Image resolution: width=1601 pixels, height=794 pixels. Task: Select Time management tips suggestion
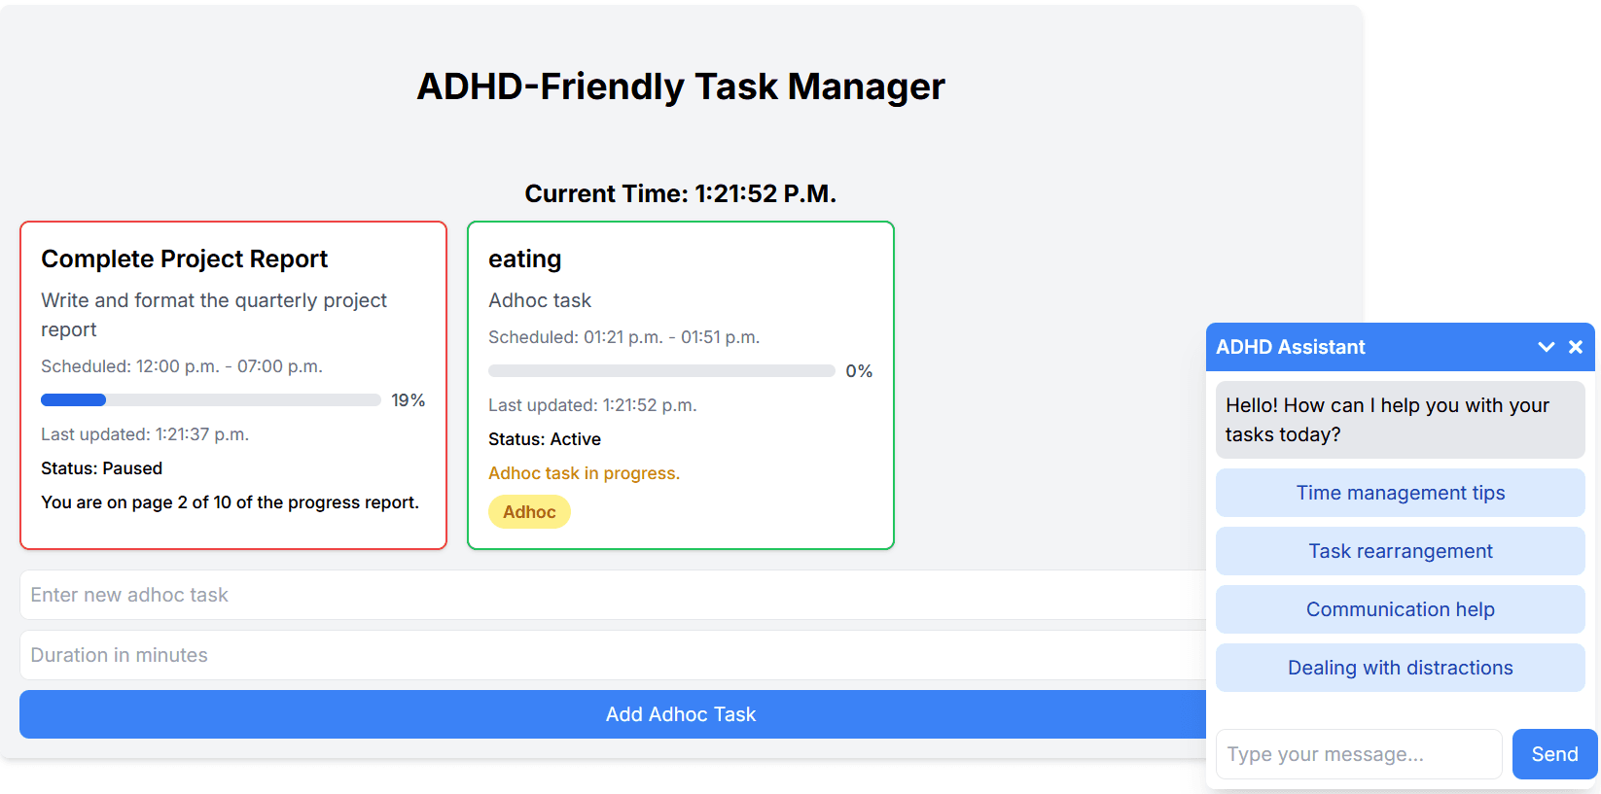1400,493
